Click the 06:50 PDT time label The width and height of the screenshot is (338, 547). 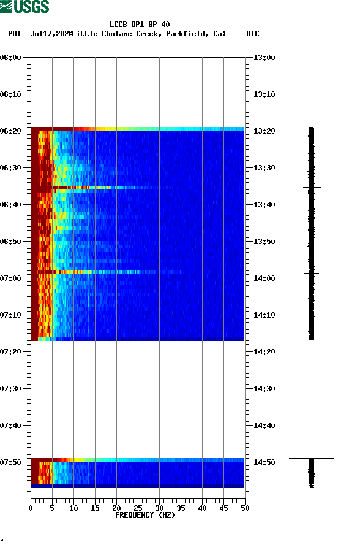(x=11, y=242)
